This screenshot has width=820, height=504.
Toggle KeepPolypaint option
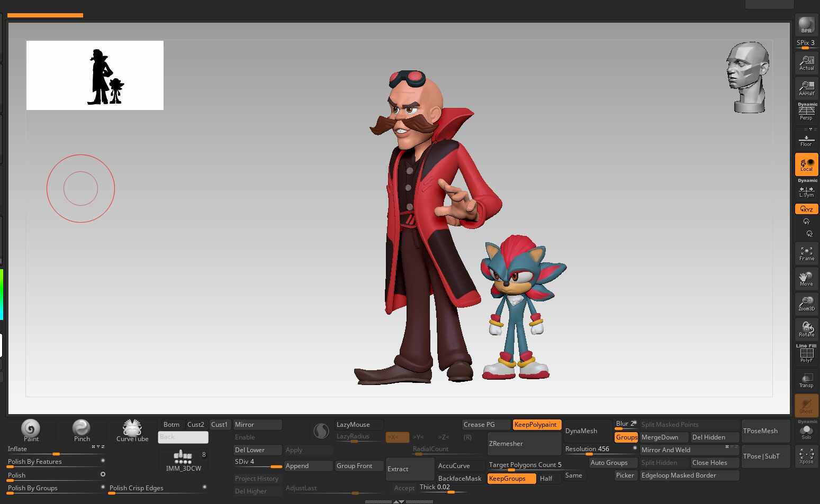tap(537, 425)
